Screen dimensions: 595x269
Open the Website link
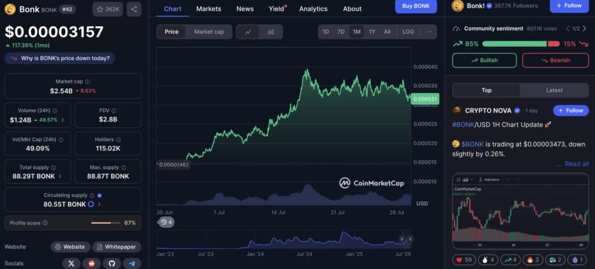(x=70, y=247)
